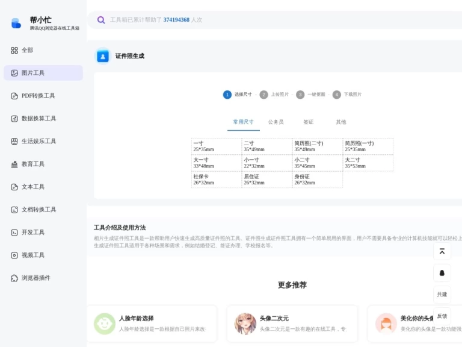Click the 美化你的头像 avatar thumbnail
Image resolution: width=462 pixels, height=347 pixels.
tap(386, 324)
